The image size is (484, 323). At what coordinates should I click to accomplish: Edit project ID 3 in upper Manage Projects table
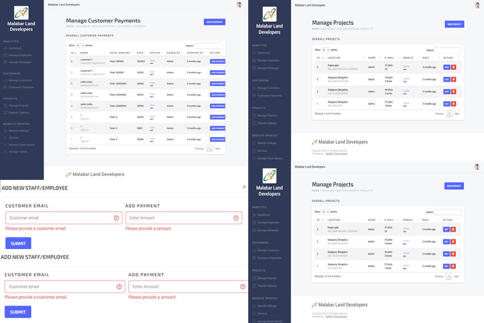(446, 79)
